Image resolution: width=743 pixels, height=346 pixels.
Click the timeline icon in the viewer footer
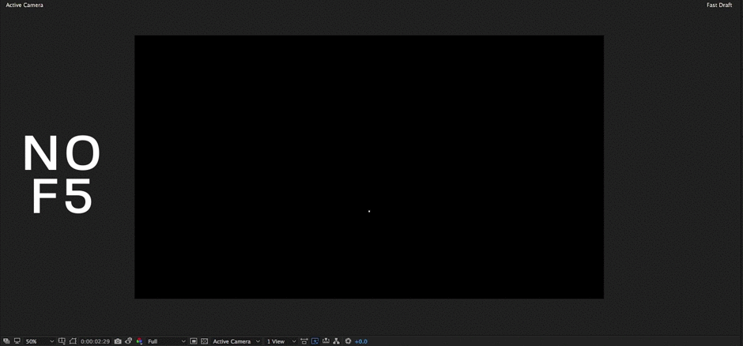tap(326, 340)
